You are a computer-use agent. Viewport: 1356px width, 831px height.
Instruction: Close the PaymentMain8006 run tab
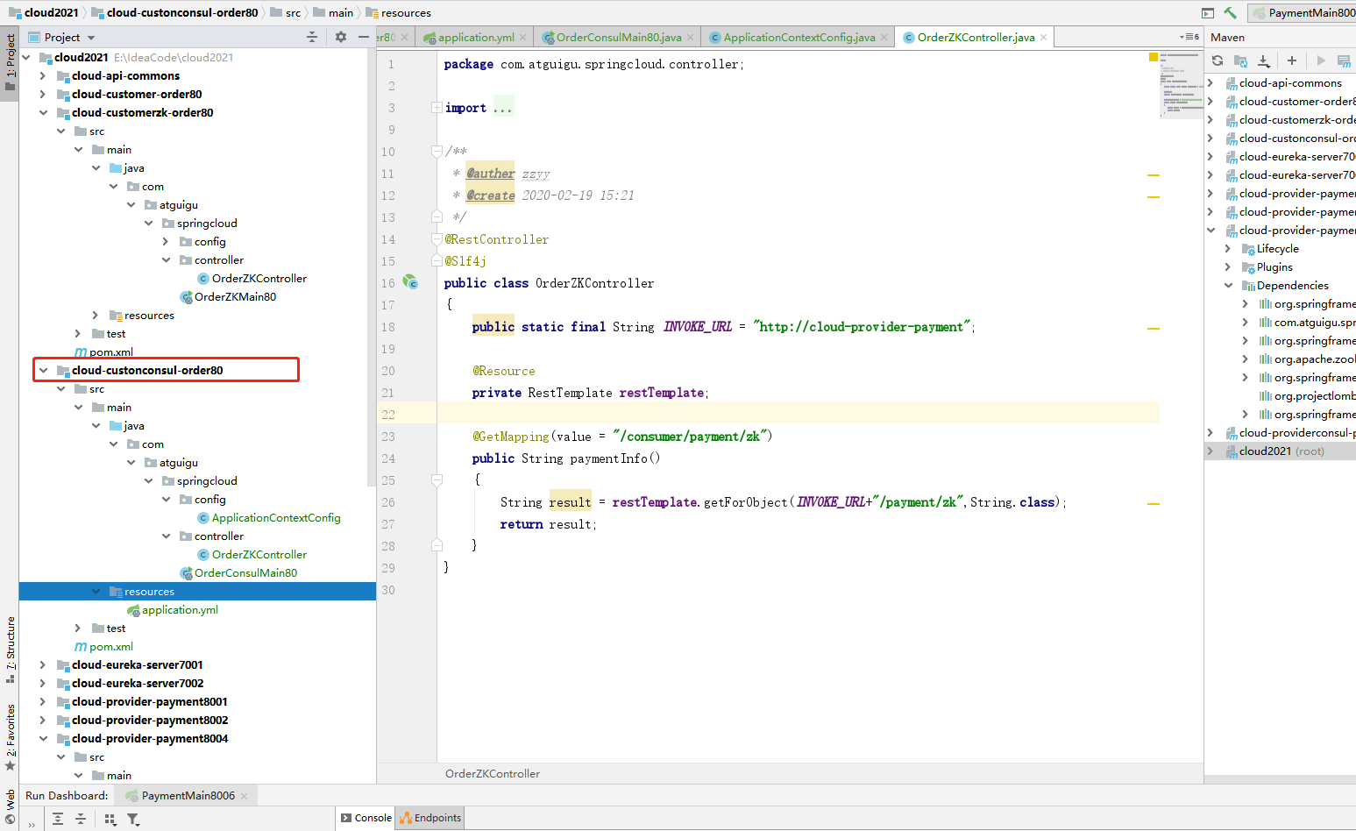245,796
